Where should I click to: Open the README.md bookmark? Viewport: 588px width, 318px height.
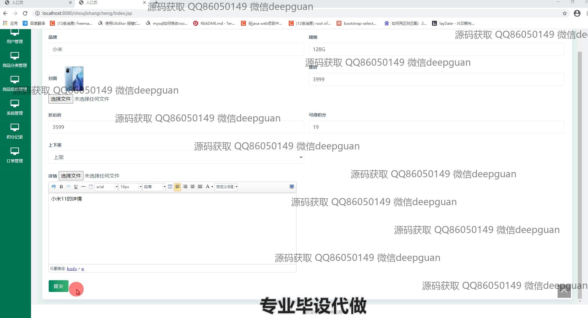(x=214, y=23)
